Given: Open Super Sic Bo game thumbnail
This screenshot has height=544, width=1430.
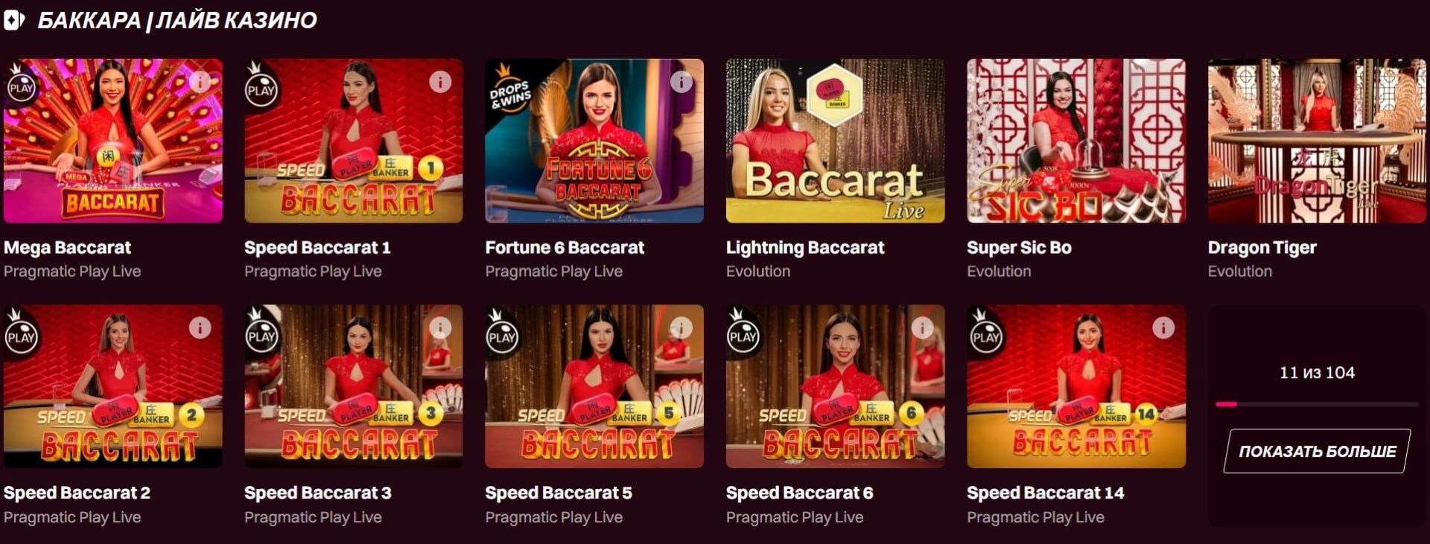Looking at the screenshot, I should (x=1076, y=141).
